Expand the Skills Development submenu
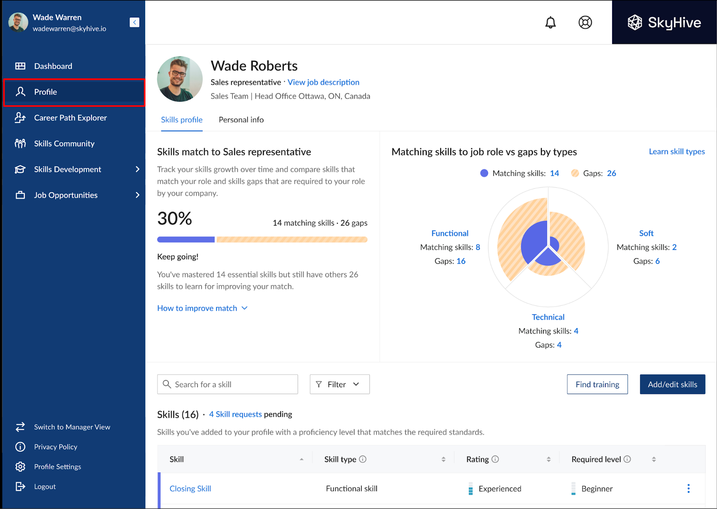Screen dimensions: 717x509 tap(137, 169)
